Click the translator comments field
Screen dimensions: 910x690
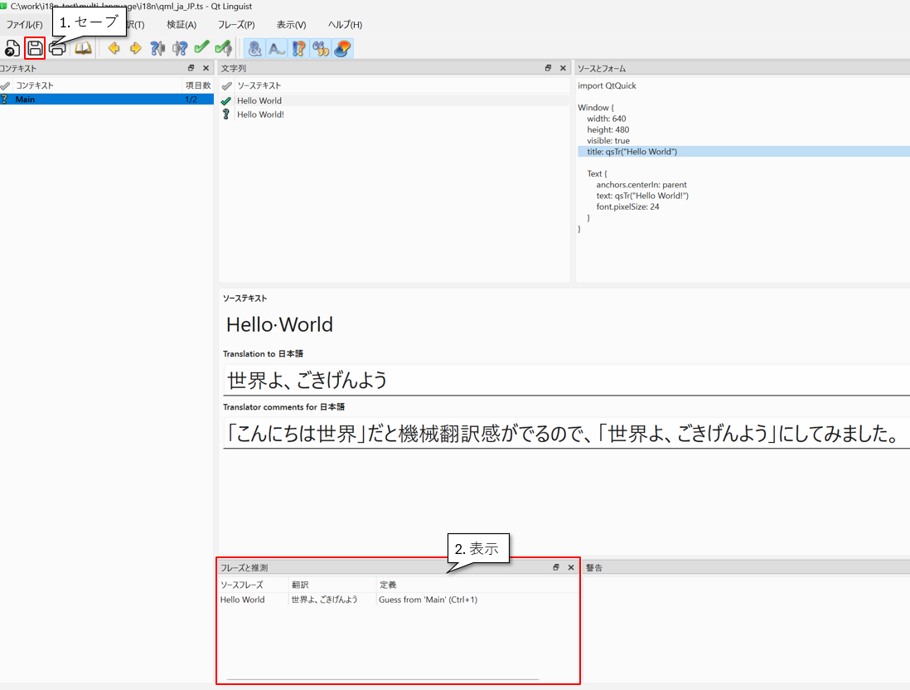(x=564, y=434)
